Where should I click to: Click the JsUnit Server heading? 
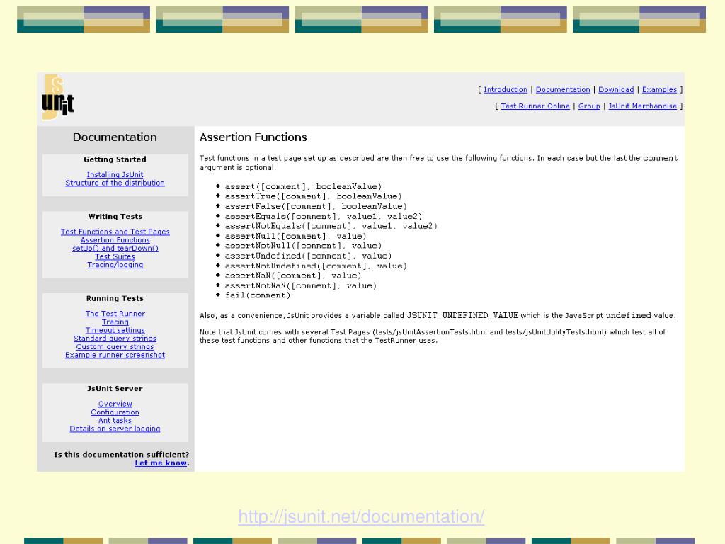pyautogui.click(x=115, y=389)
